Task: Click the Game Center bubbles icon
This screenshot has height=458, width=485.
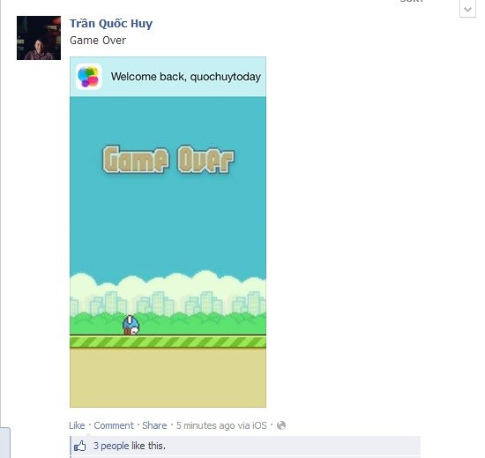Action: click(x=89, y=77)
